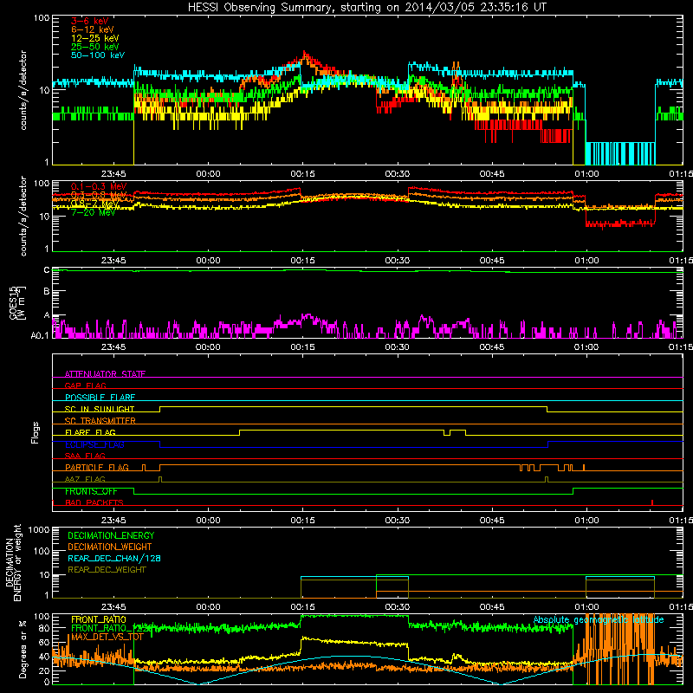Select the 7-20 MeV legend label

(x=93, y=212)
